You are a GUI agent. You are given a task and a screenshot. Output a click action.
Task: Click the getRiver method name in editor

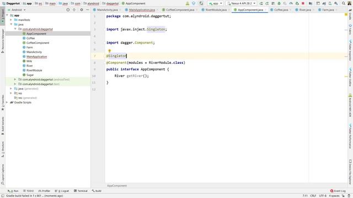tap(135, 76)
